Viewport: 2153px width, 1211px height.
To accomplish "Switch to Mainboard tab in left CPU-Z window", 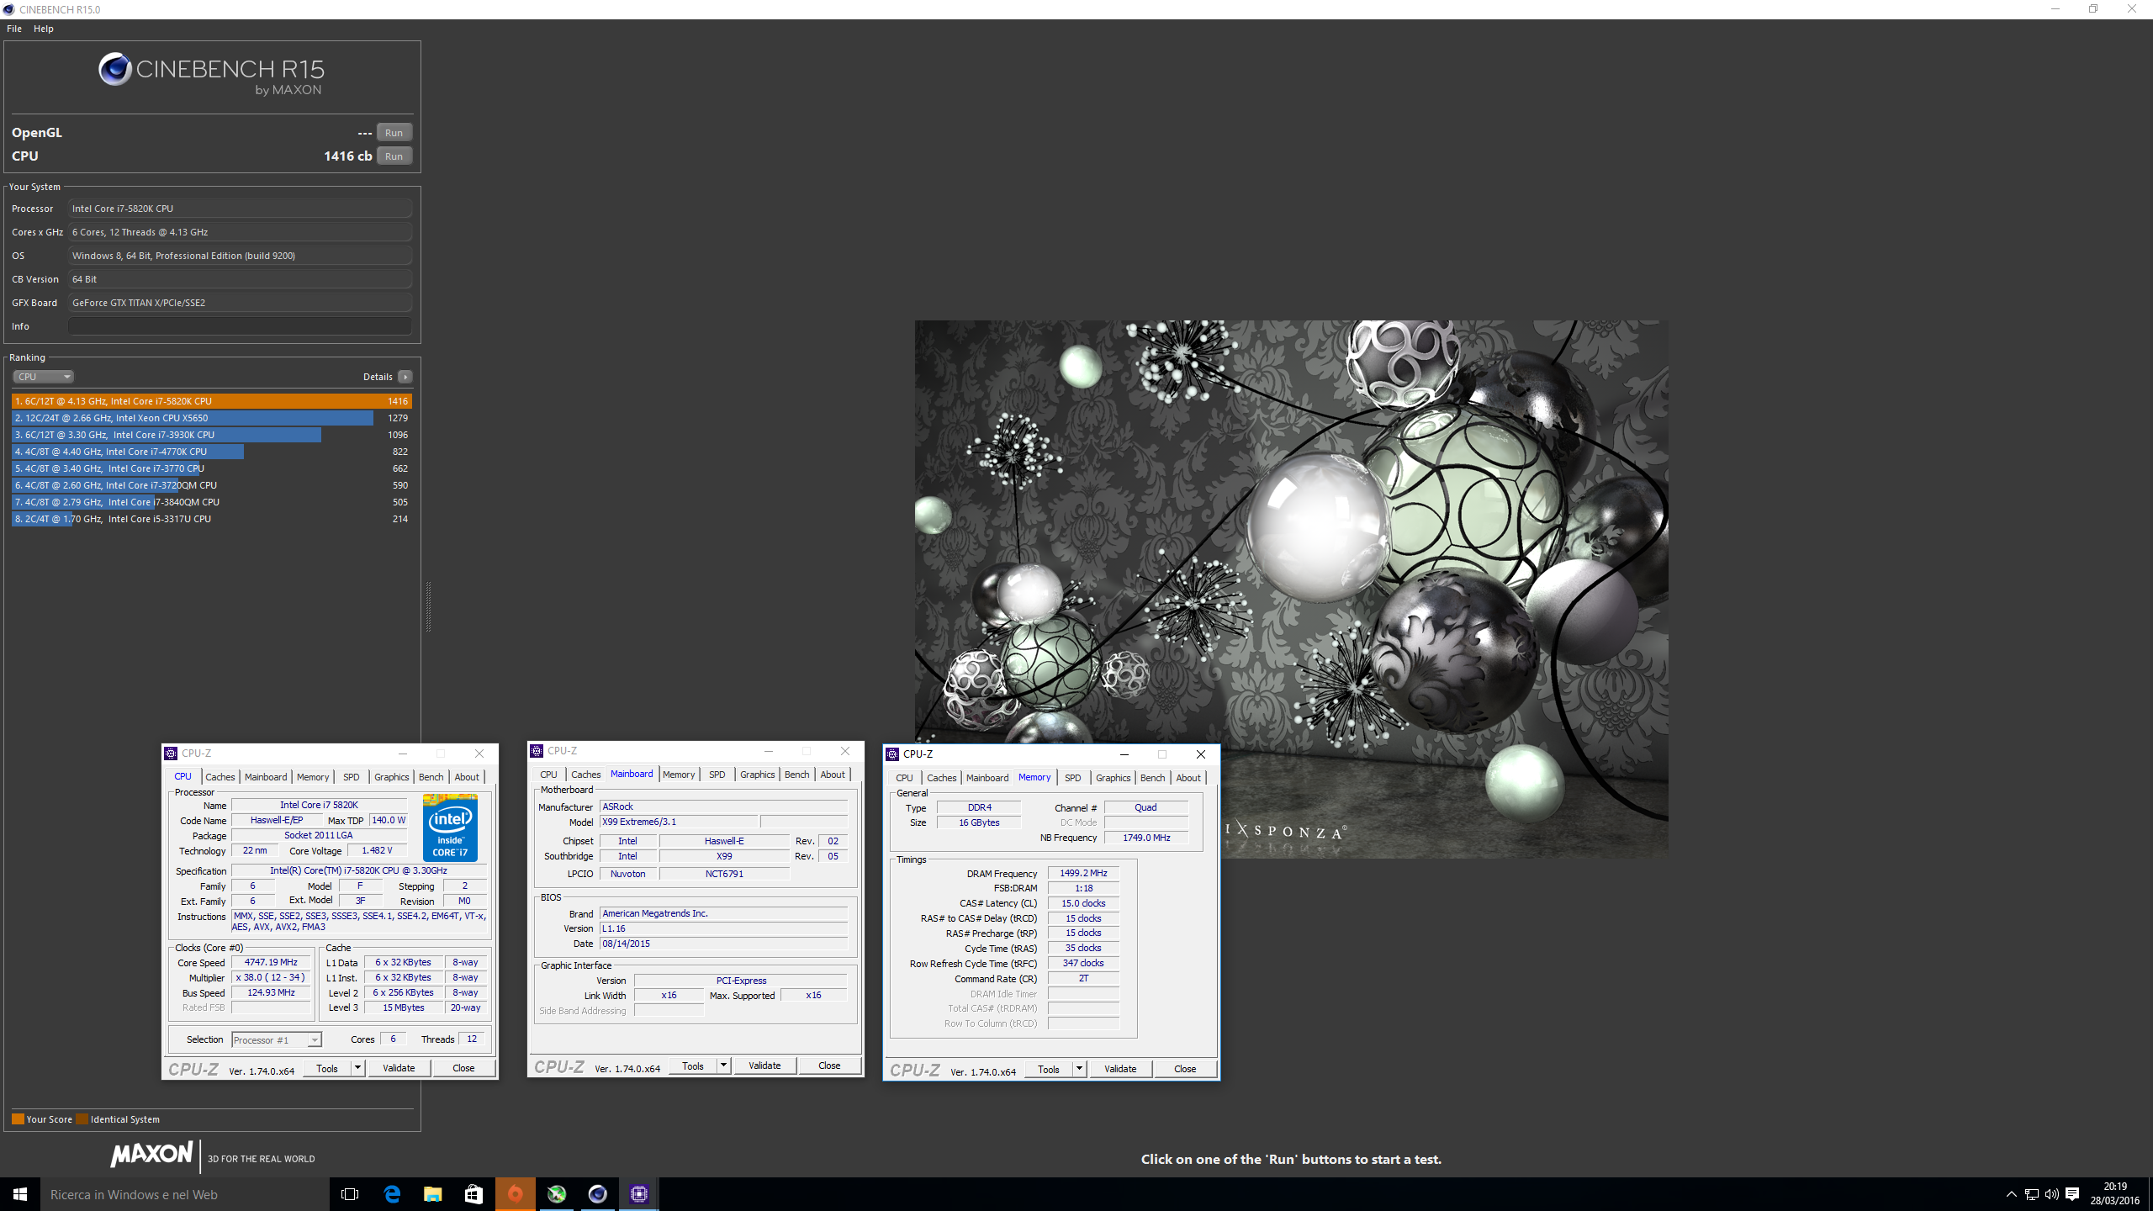I will tap(266, 777).
